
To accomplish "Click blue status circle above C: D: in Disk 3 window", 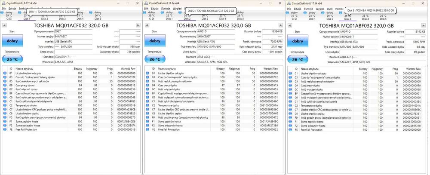I will tap(287, 12).
